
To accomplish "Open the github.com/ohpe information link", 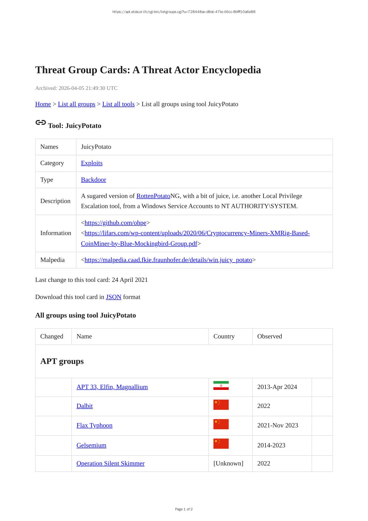I will point(115,223).
